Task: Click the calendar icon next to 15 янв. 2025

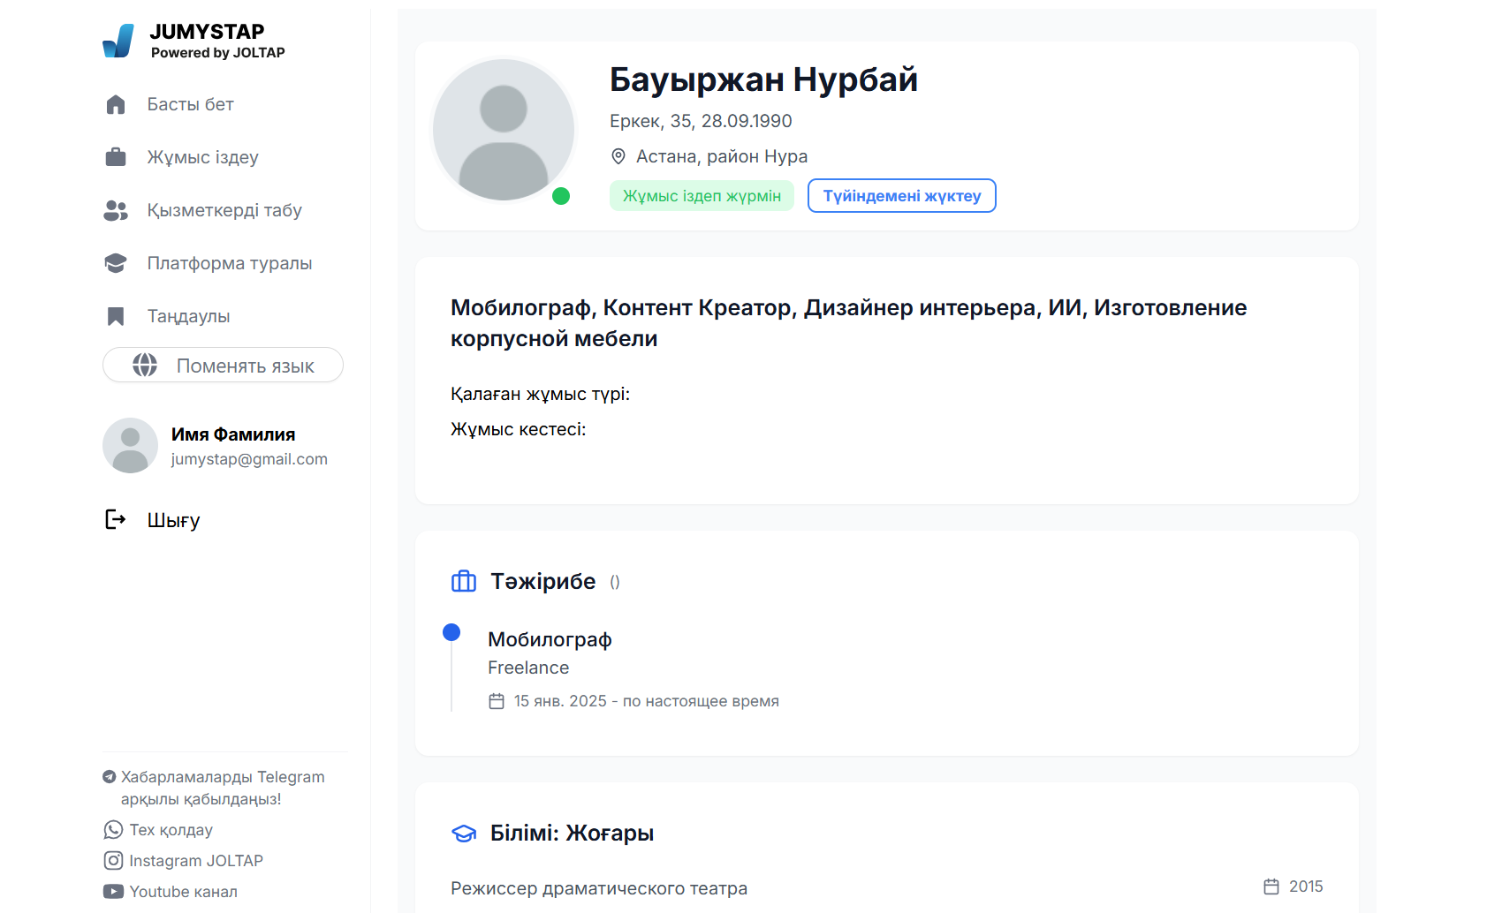Action: 497,701
